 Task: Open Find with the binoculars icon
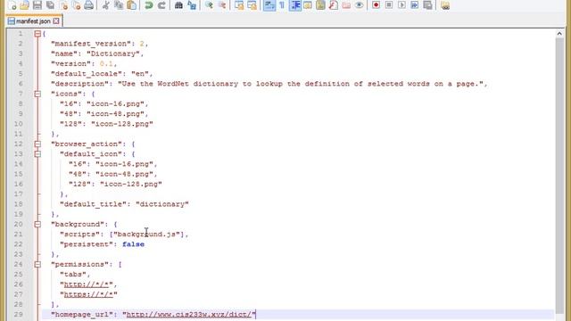[178, 5]
